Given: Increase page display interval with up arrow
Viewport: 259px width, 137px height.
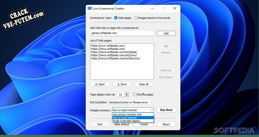Looking at the screenshot, I should [x=127, y=93].
